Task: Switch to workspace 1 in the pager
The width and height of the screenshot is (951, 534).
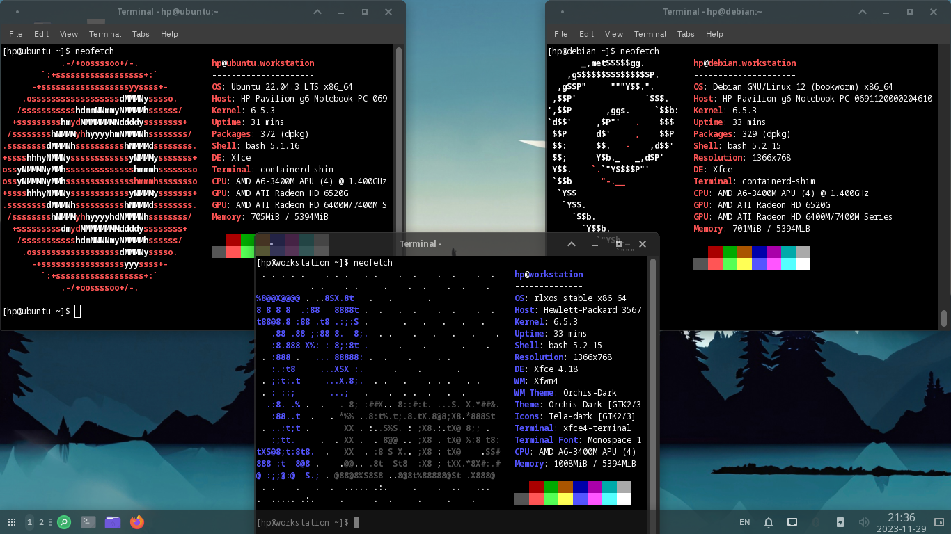Action: [x=29, y=521]
